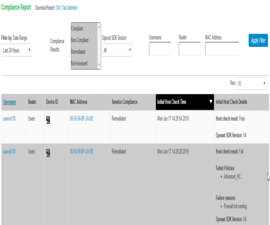Select Not-Assessed in Compliance Results list
The height and width of the screenshot is (225, 270).
[79, 63]
